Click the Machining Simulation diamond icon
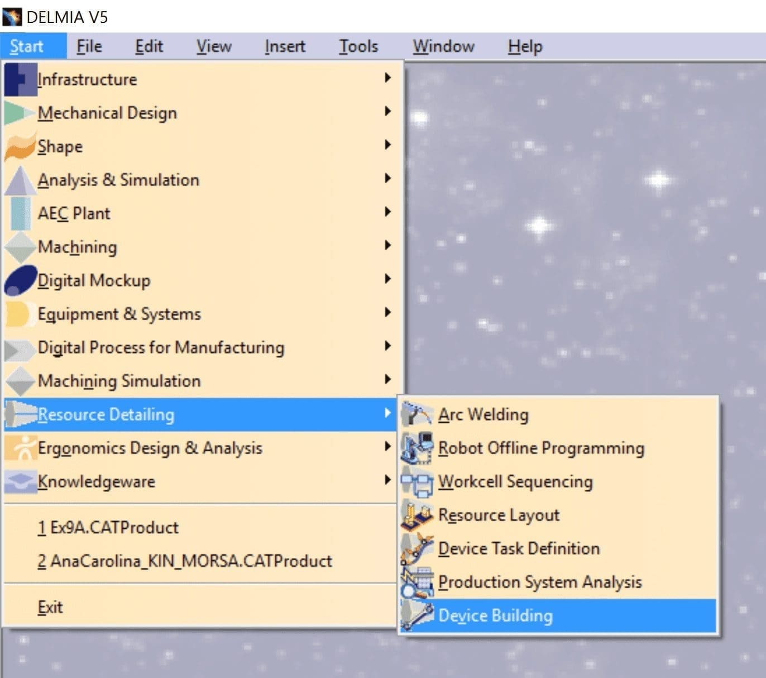The height and width of the screenshot is (678, 766). [x=20, y=381]
